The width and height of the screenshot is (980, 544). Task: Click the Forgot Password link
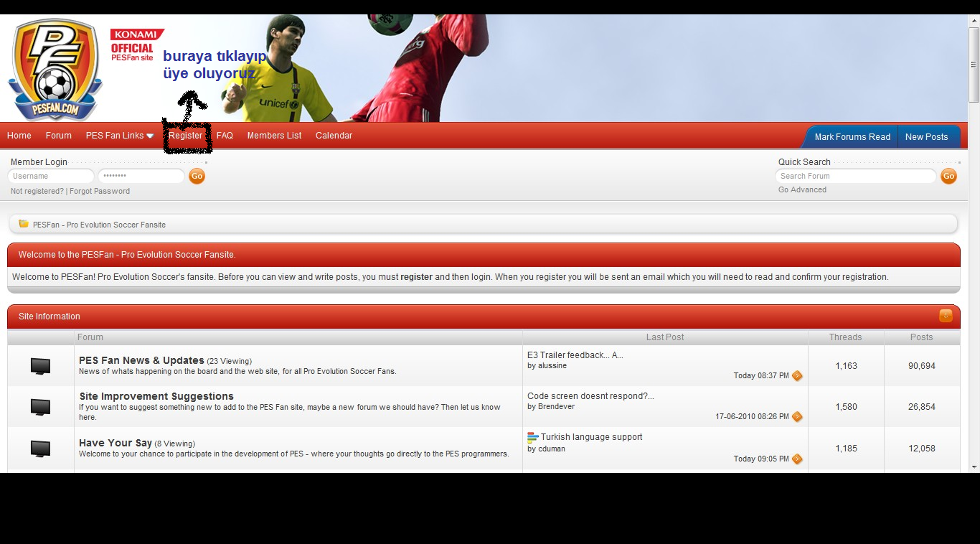tap(100, 192)
